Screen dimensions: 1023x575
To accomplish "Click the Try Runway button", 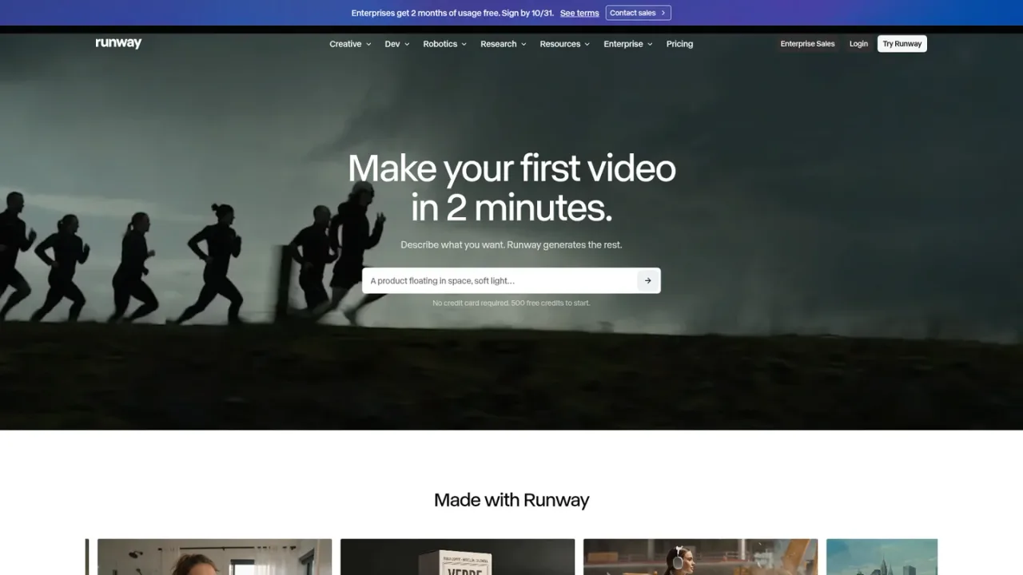I will click(x=902, y=44).
